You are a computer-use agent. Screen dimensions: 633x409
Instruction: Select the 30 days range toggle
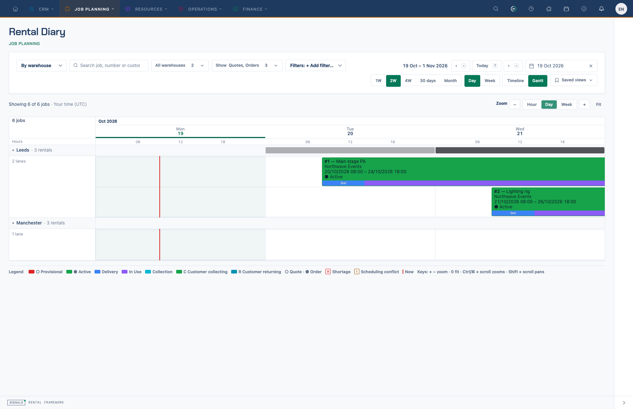(x=428, y=81)
